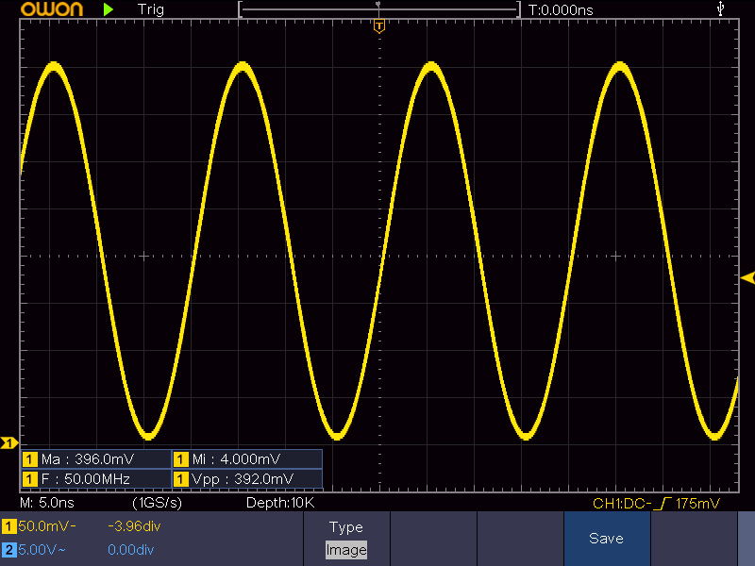Click the Save button

[606, 539]
